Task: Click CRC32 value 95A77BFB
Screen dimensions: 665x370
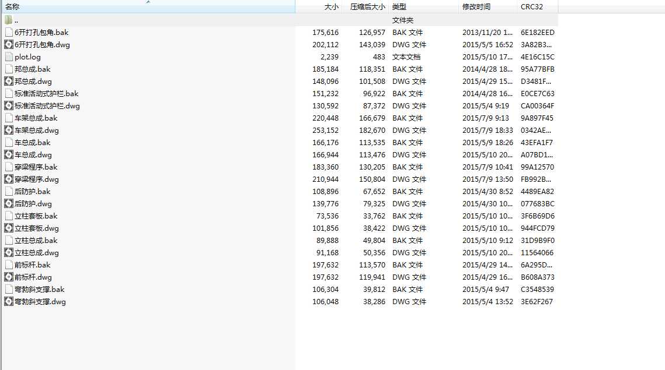Action: 537,69
